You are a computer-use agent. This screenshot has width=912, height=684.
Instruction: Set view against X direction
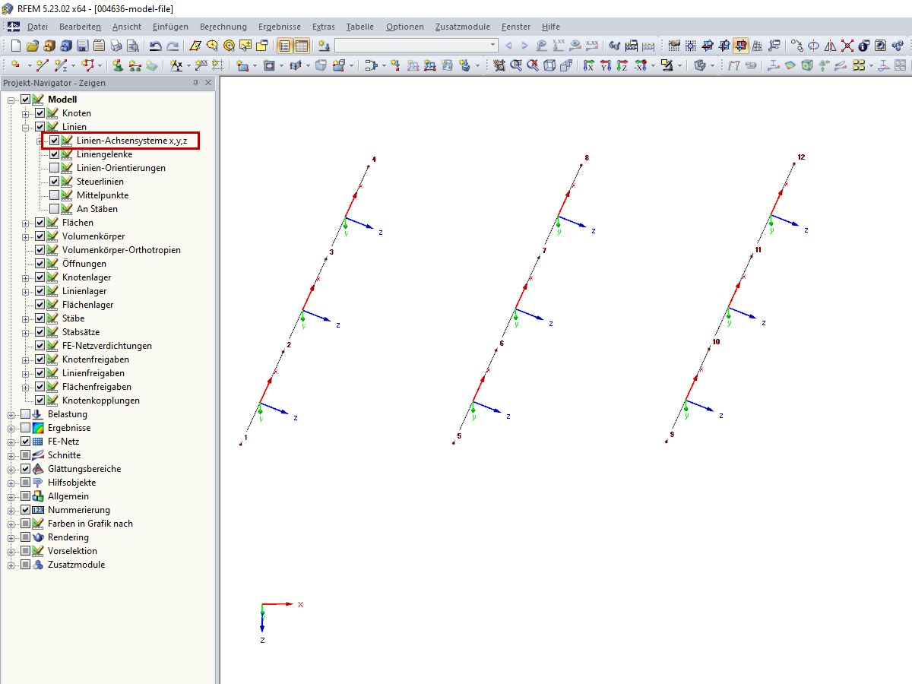click(x=641, y=65)
